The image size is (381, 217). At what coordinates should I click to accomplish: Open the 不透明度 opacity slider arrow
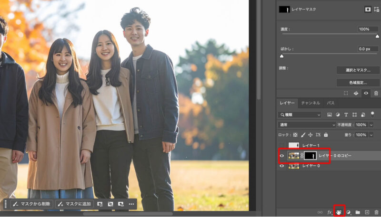pos(371,125)
